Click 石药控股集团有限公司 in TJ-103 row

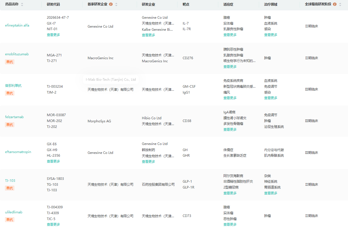pos(158,184)
